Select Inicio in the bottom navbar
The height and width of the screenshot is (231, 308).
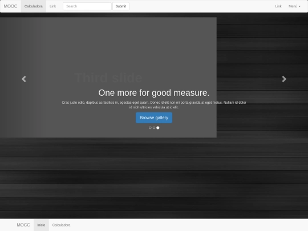[x=41, y=225]
